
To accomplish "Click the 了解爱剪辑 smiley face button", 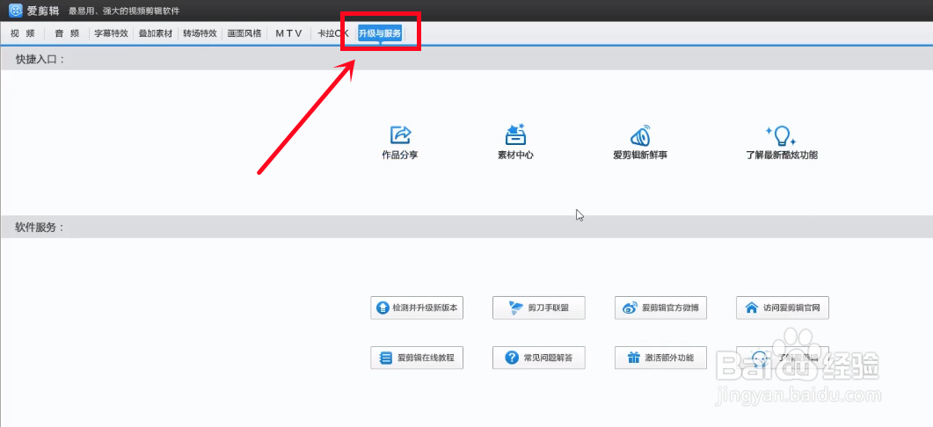I will [783, 358].
